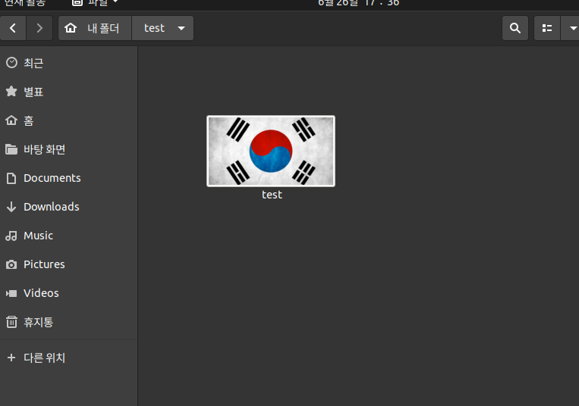The height and width of the screenshot is (406, 579).
Task: Open Documents in the sidebar
Action: pos(69,178)
